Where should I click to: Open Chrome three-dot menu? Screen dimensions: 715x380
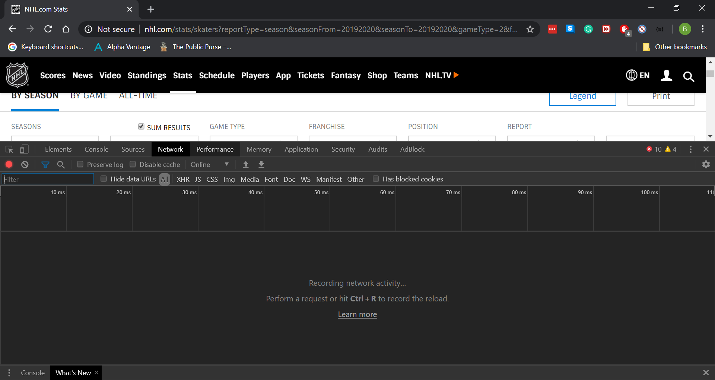(x=703, y=29)
